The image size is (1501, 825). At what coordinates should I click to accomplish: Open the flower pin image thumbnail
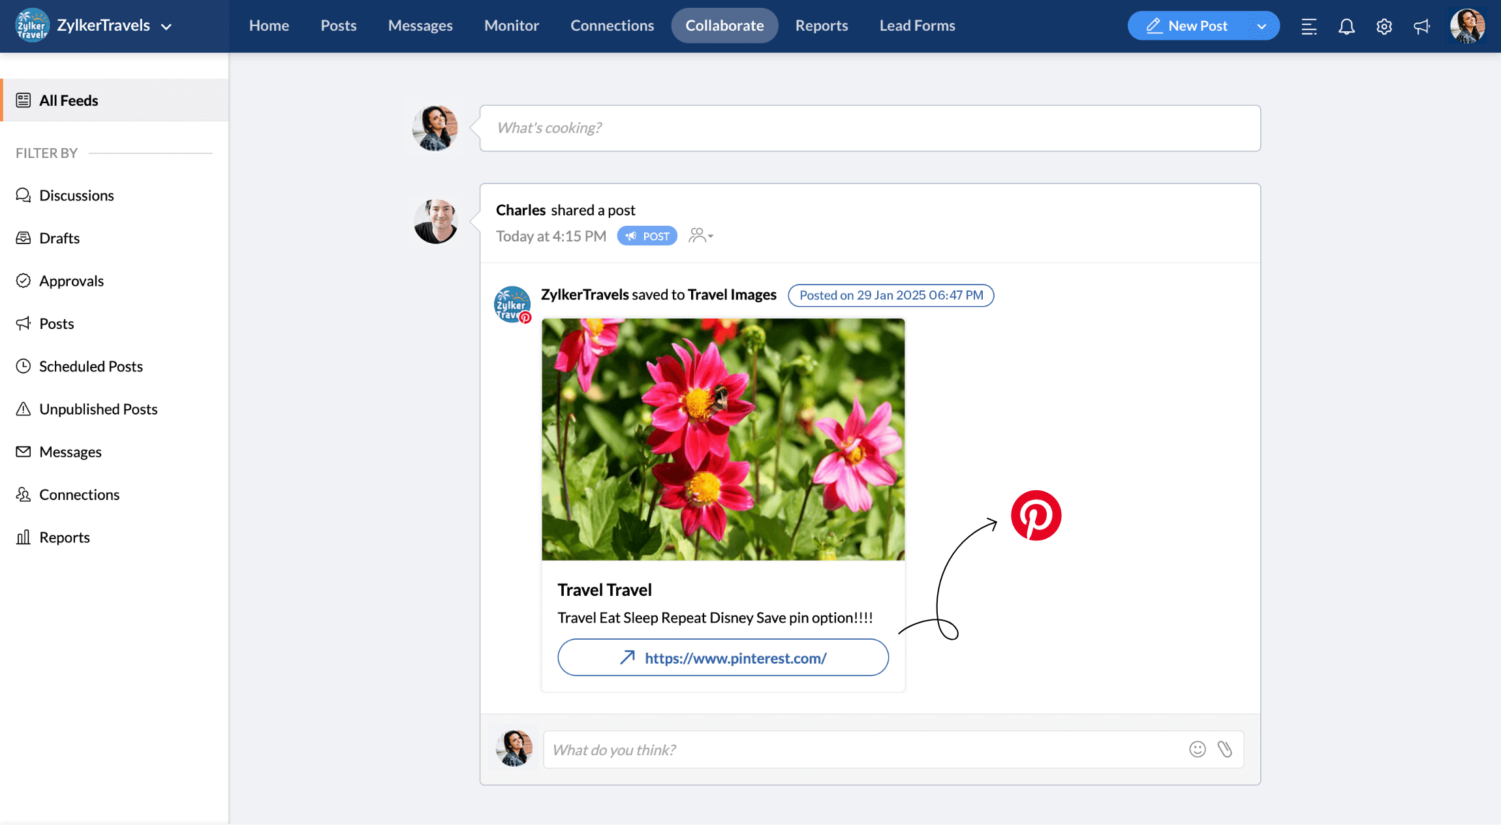(x=723, y=439)
